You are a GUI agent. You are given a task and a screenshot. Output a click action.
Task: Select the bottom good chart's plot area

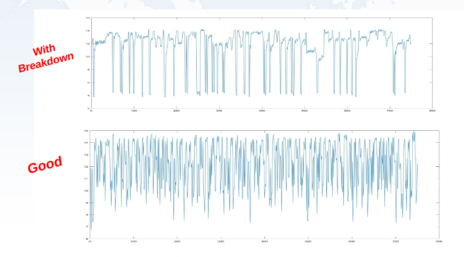[264, 184]
